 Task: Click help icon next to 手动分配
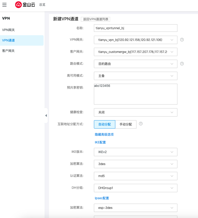(141, 124)
